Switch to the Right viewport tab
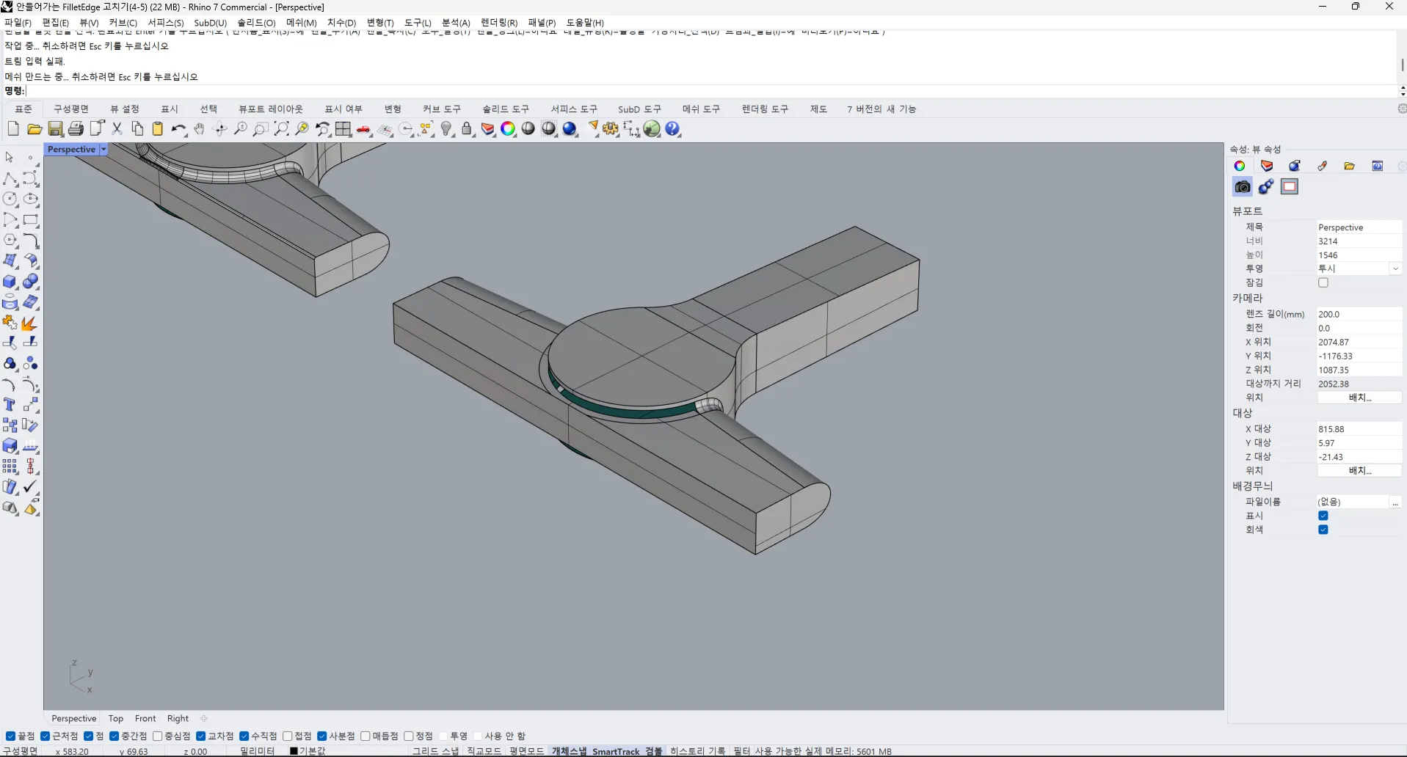The image size is (1407, 757). click(178, 719)
